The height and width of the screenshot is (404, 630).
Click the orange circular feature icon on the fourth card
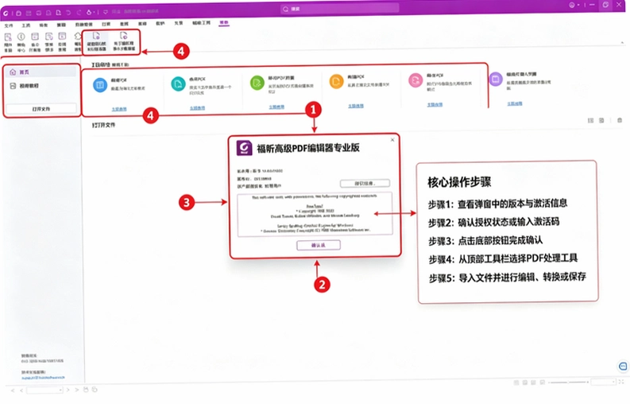point(336,81)
